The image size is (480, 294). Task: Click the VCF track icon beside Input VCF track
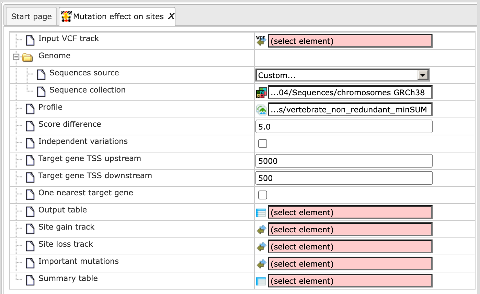261,41
